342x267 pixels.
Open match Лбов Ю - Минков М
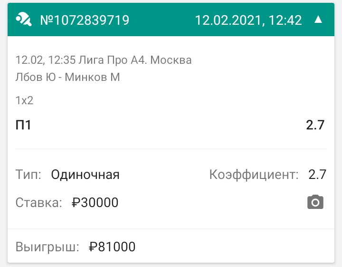[x=67, y=77]
